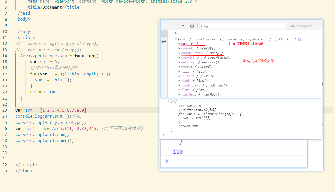Click the opening "<script>" tag in editor

pyautogui.click(x=25, y=38)
